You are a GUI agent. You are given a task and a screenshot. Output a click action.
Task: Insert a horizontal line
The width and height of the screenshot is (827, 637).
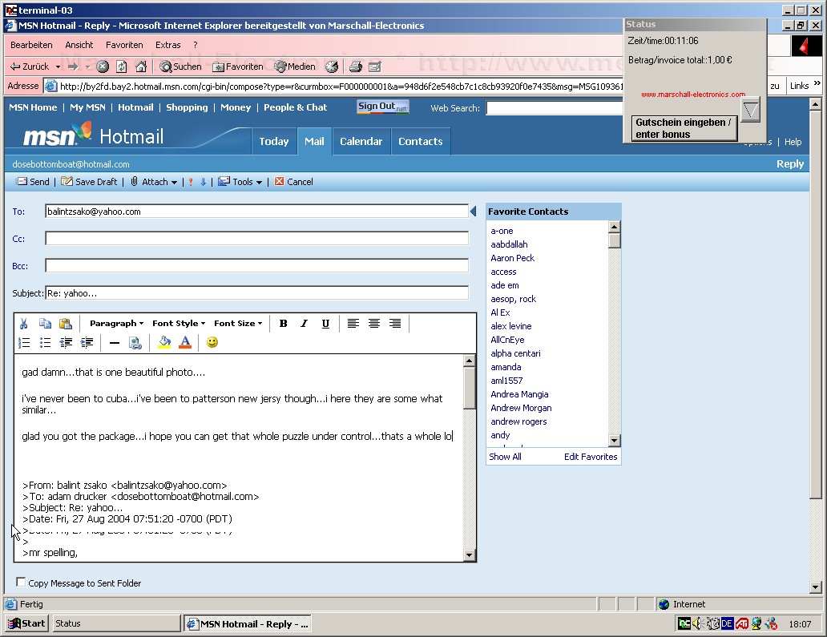click(x=115, y=343)
